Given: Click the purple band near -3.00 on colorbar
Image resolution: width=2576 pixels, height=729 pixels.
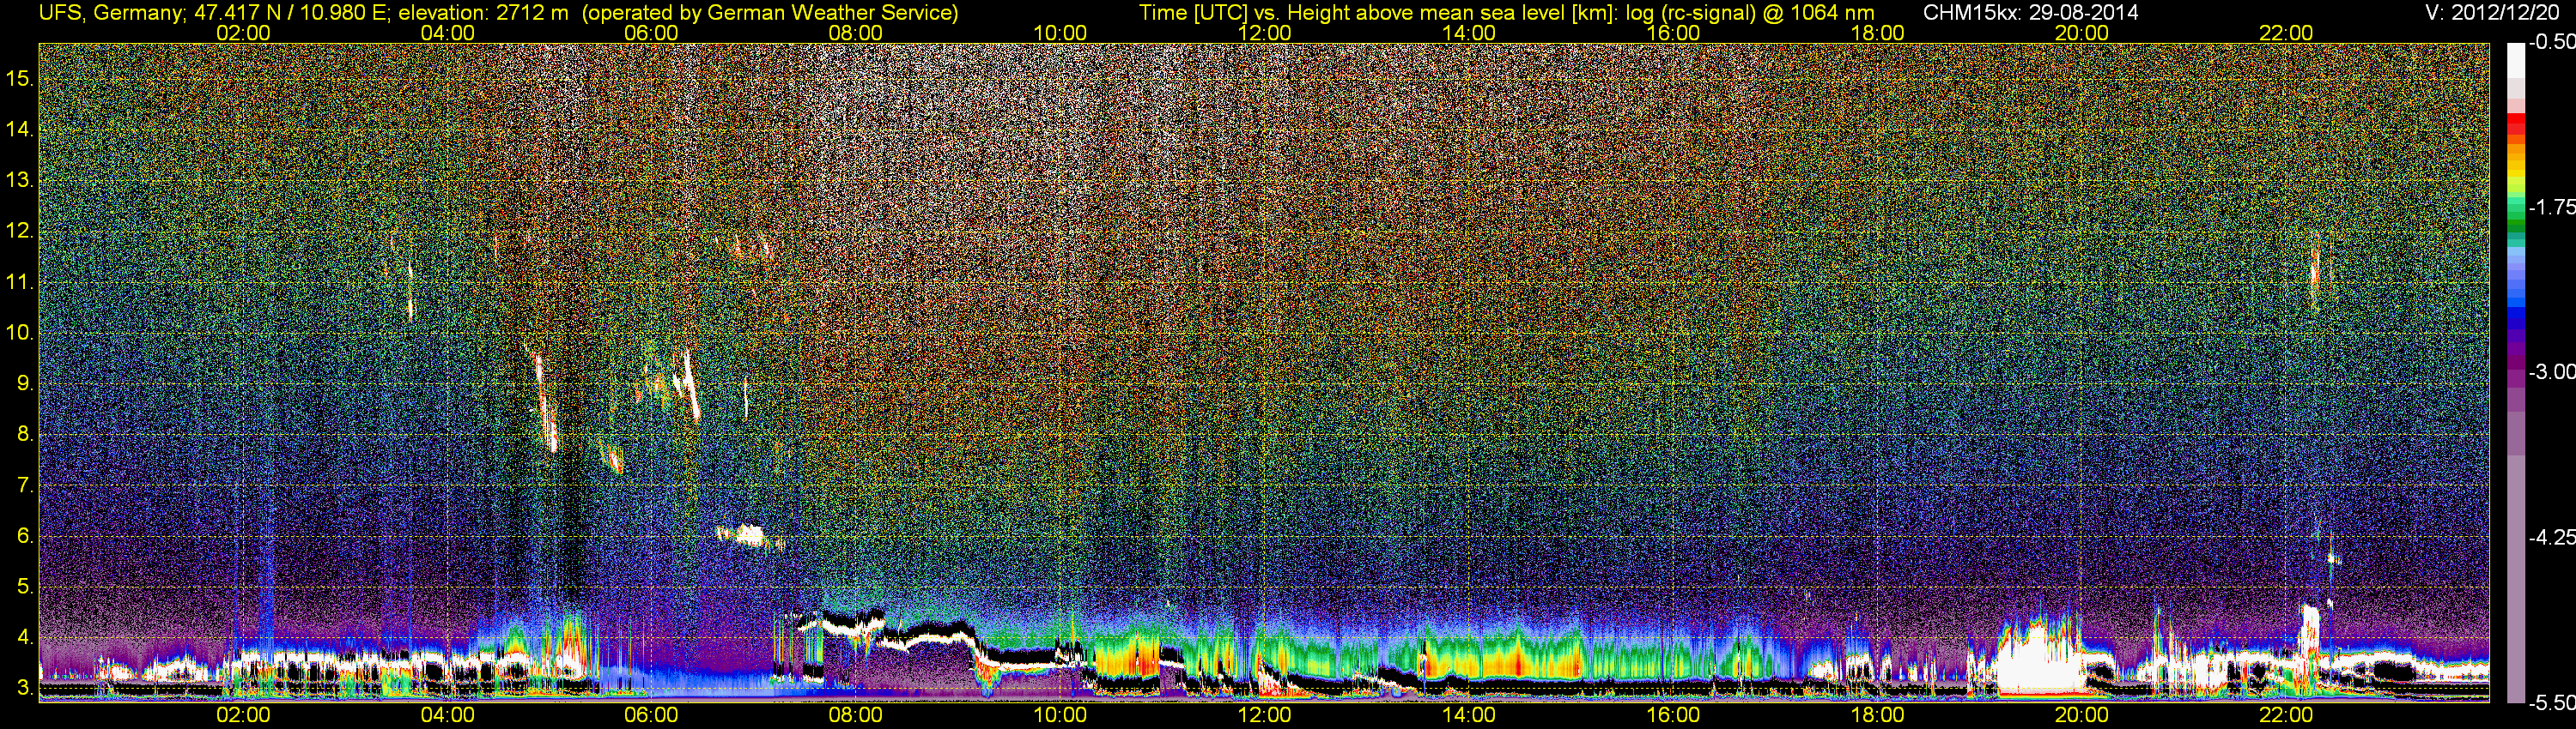Looking at the screenshot, I should point(2515,371).
